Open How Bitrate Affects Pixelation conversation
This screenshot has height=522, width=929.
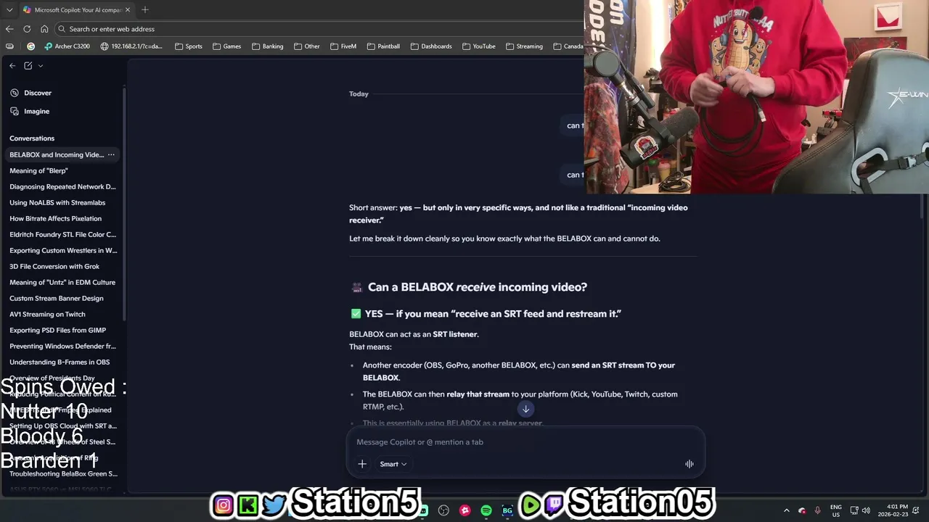pos(55,218)
